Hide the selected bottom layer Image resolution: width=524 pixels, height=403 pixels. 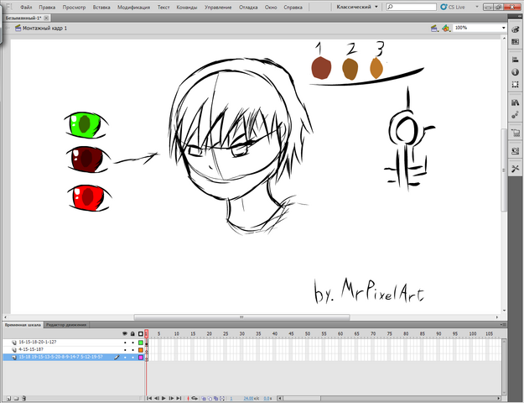[125, 358]
